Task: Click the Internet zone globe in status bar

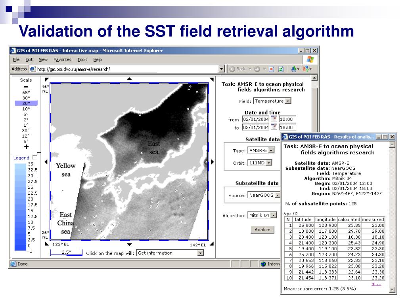Action: tap(264, 264)
